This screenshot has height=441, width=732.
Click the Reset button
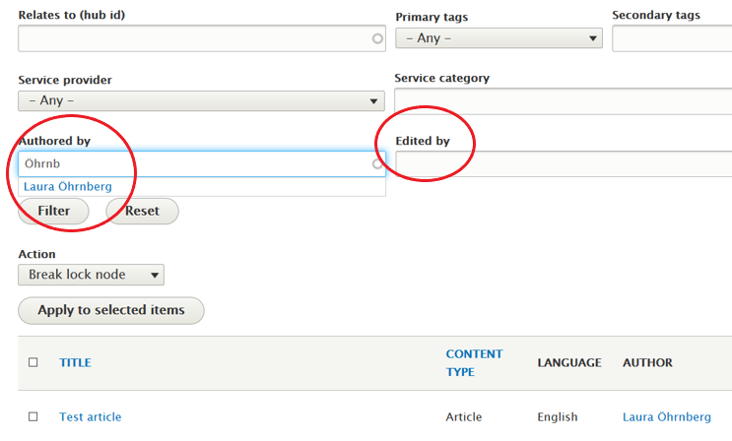point(142,211)
